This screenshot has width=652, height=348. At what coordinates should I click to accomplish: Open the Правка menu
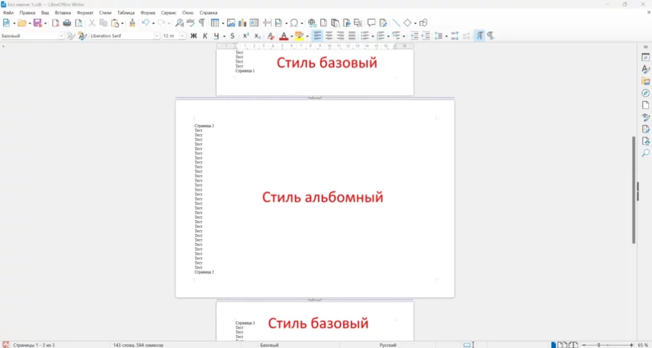27,13
